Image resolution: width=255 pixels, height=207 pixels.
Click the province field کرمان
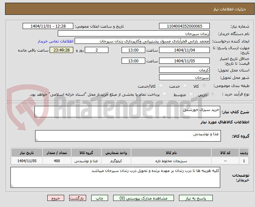tap(184, 70)
